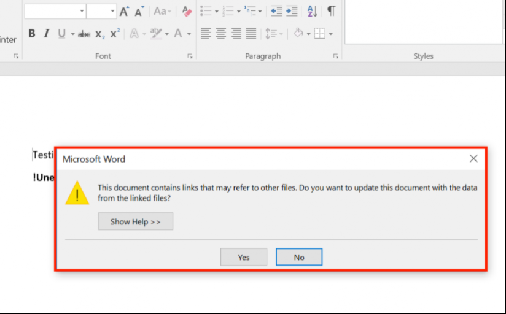Apply Underline formatting

coord(61,34)
